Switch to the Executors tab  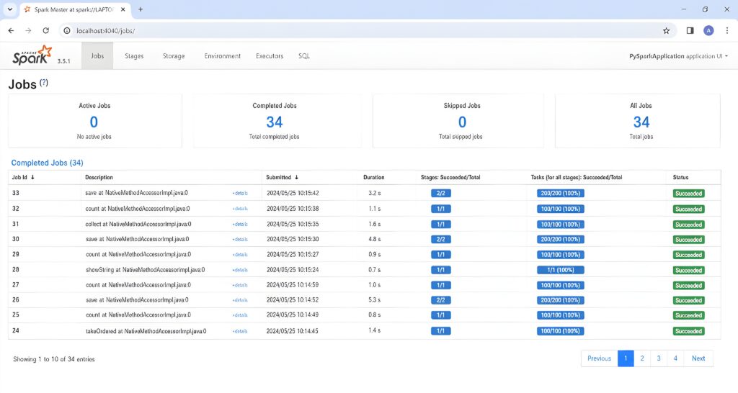pyautogui.click(x=270, y=55)
